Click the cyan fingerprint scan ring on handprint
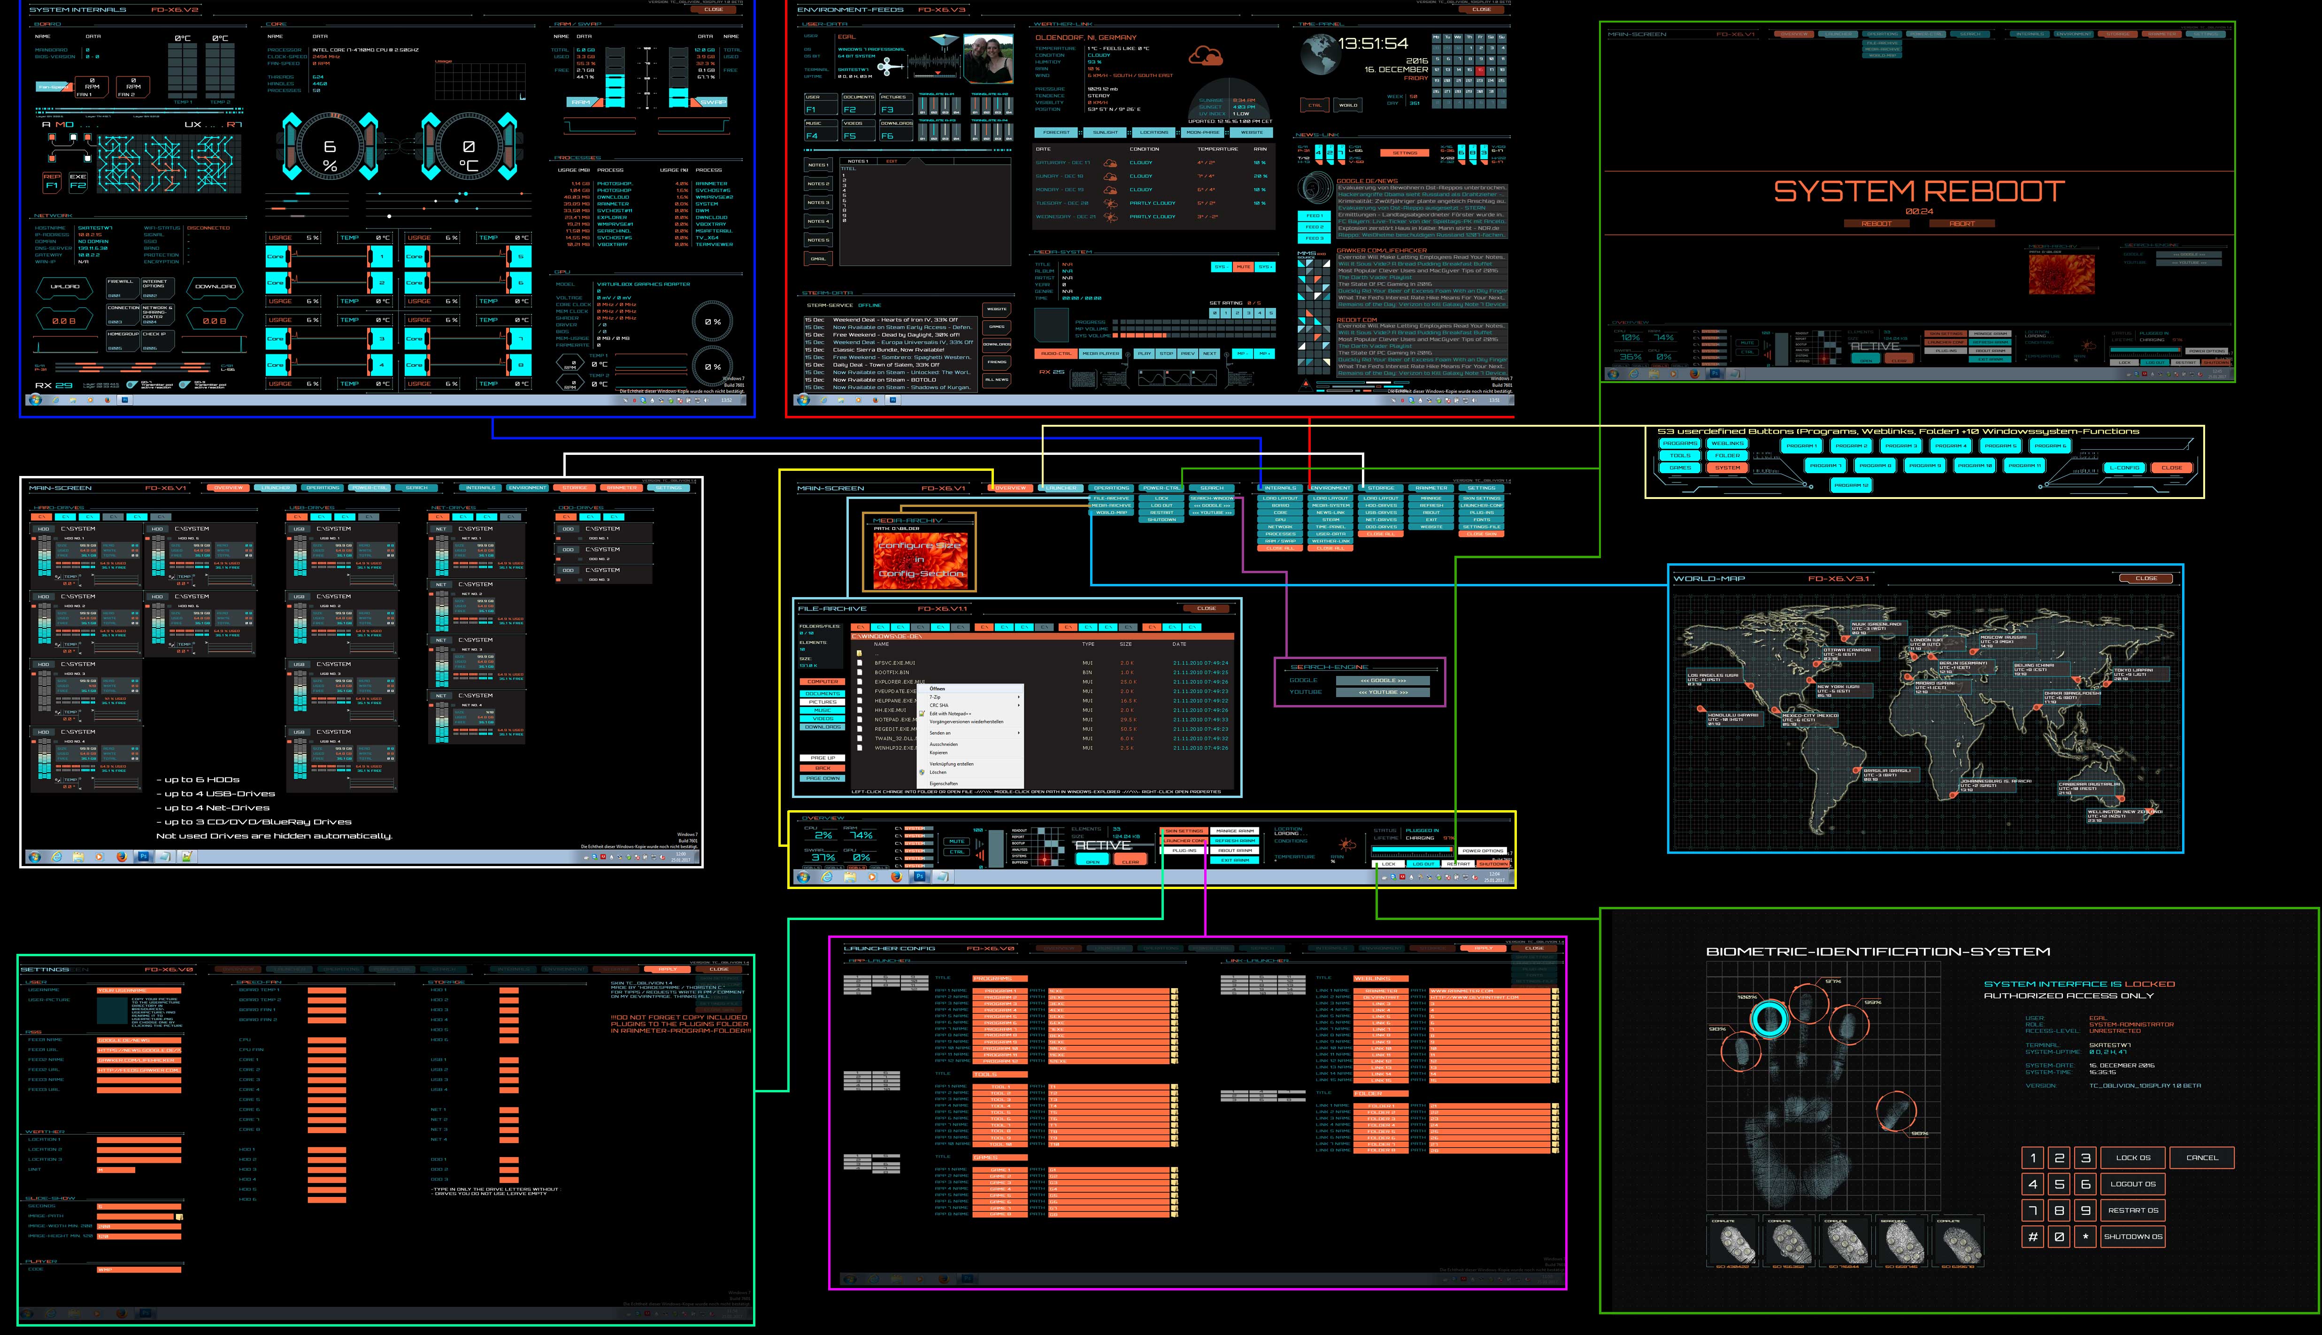The width and height of the screenshot is (2322, 1335). pyautogui.click(x=1771, y=1019)
